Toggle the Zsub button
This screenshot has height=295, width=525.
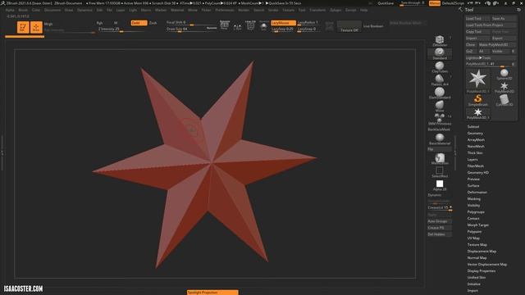click(153, 23)
